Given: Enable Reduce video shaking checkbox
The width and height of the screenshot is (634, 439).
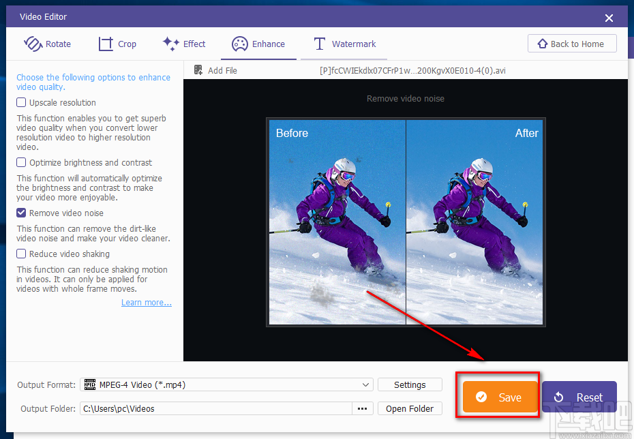Looking at the screenshot, I should 21,254.
